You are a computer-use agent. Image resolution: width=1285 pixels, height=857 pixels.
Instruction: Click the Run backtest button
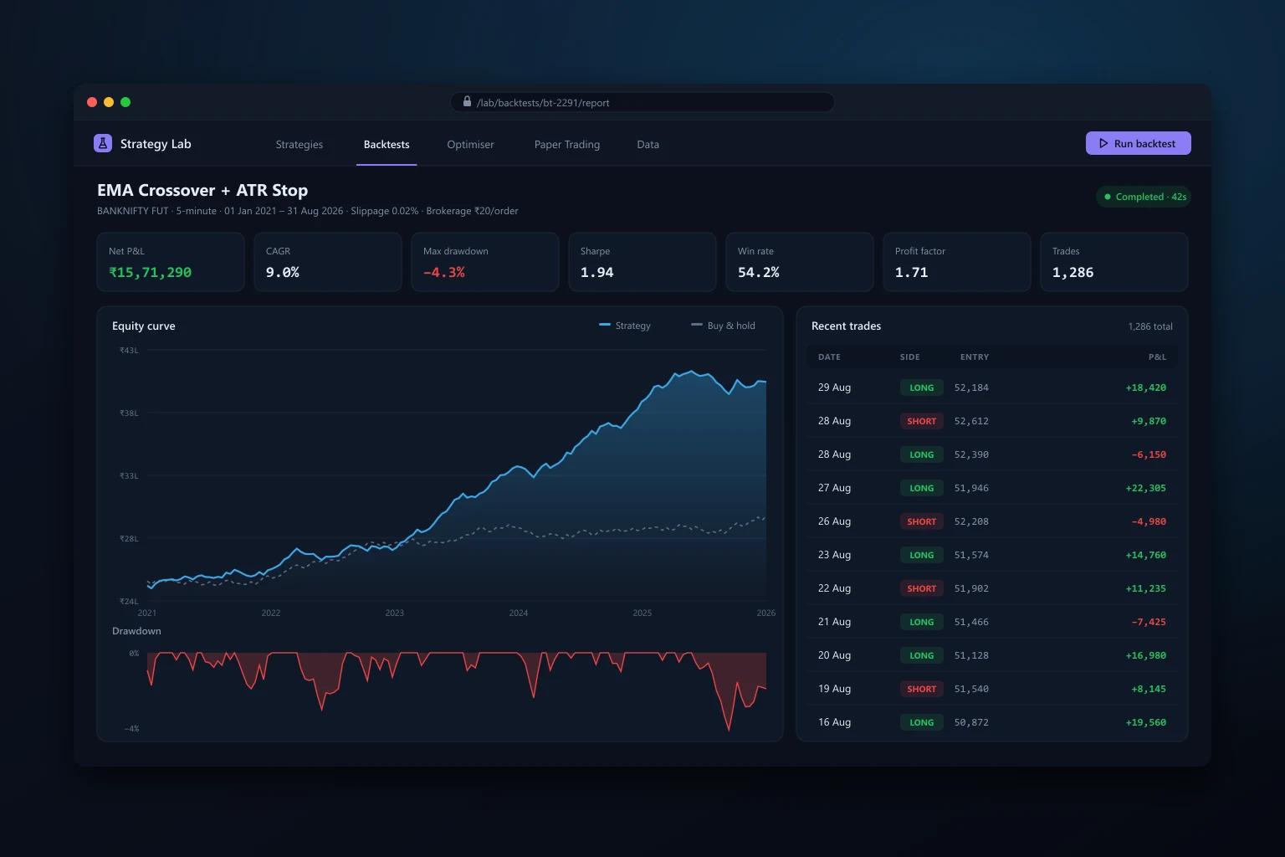[1139, 143]
